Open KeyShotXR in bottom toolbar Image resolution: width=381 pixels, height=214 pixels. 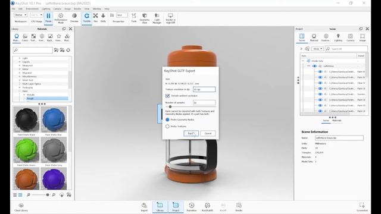coord(207,207)
